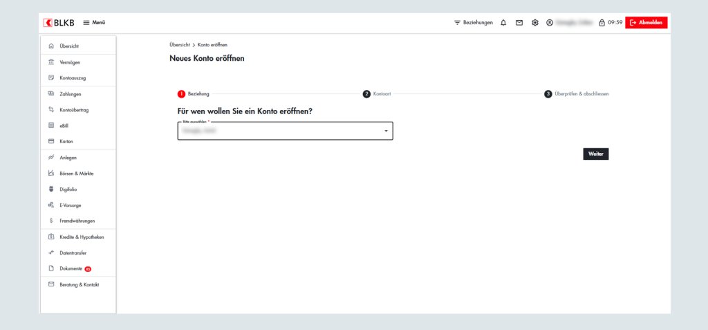Select step 2 Kontoart in stepper
This screenshot has width=708, height=330.
(377, 94)
